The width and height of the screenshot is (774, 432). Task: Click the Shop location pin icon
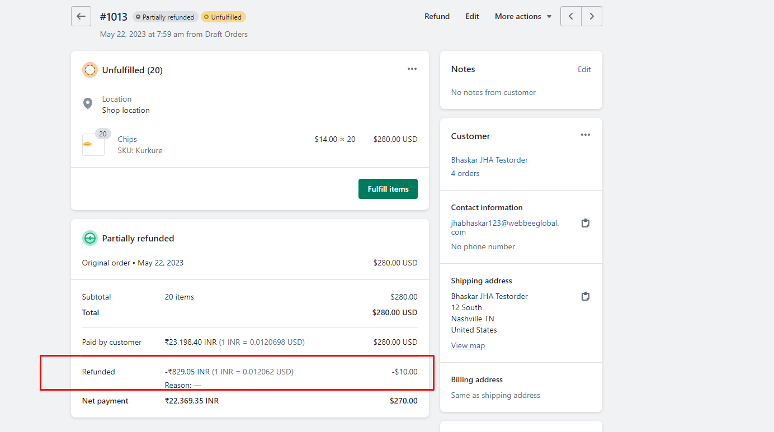88,103
